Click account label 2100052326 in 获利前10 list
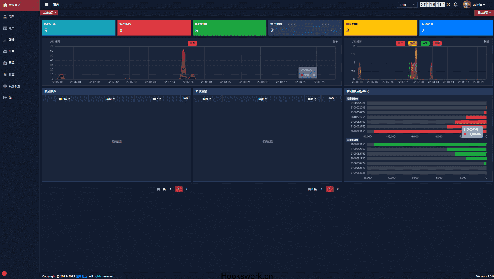The width and height of the screenshot is (494, 279). [358, 103]
